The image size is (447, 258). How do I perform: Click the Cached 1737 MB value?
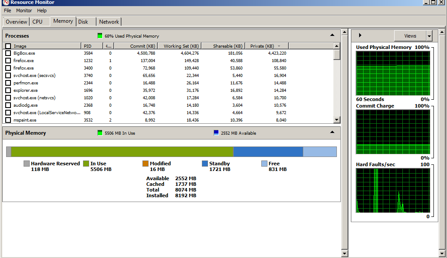186,184
